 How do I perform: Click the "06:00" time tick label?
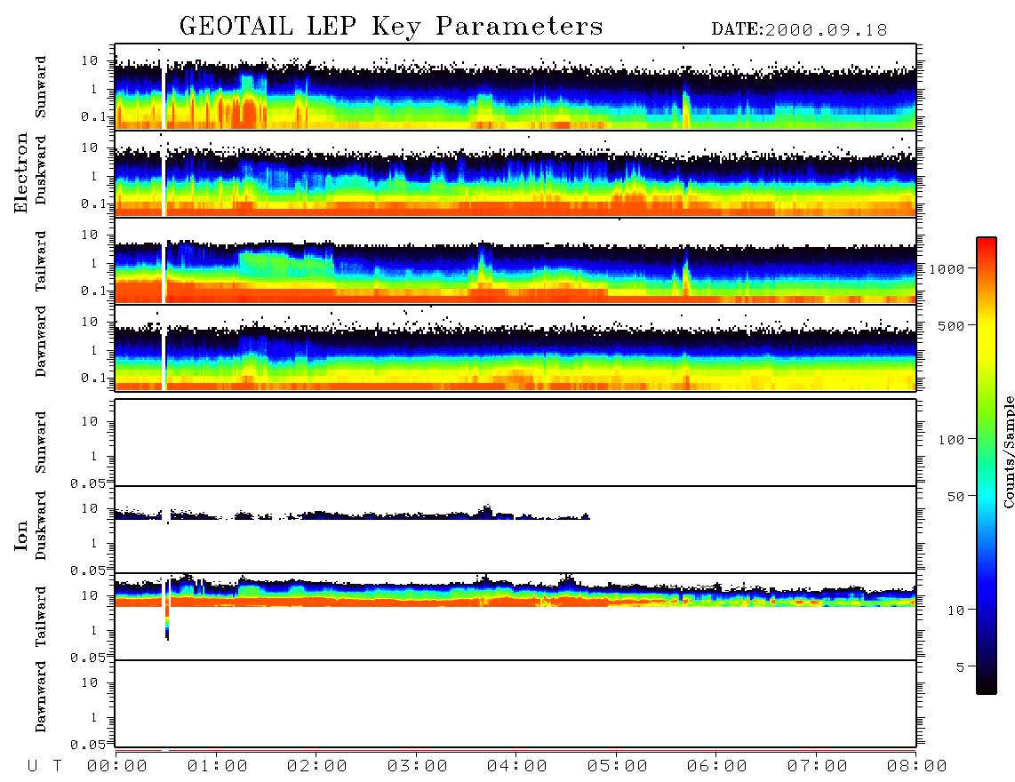click(717, 767)
